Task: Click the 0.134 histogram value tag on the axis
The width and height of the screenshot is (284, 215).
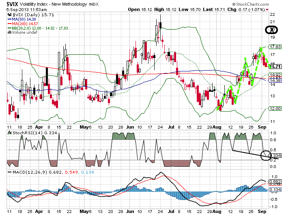Action: coord(275,189)
